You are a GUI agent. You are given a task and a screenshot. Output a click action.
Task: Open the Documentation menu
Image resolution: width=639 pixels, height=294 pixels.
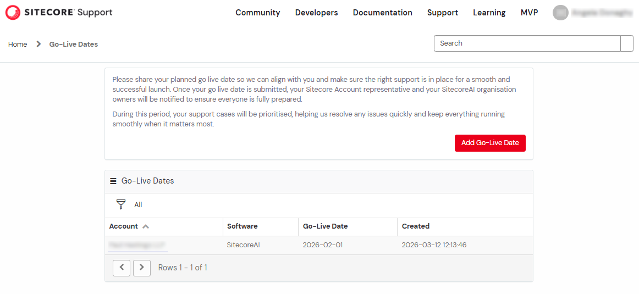(x=382, y=13)
